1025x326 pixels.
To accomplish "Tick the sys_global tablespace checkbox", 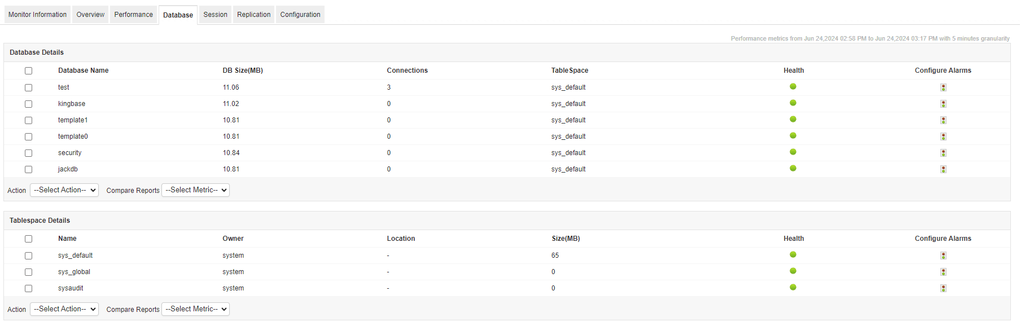I will 28,272.
